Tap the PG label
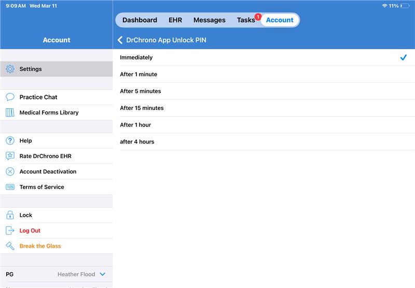The width and height of the screenshot is (415, 288). coord(9,274)
